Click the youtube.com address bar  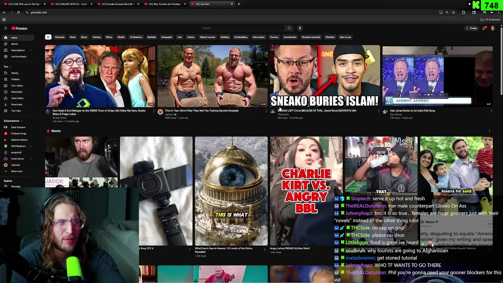pos(232,13)
